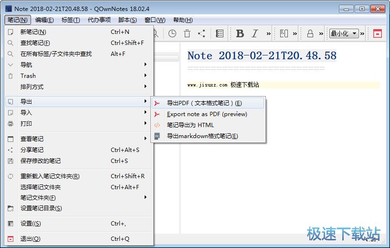Open the 帮助(H) menu
The width and height of the screenshot is (390, 248).
tap(183, 20)
